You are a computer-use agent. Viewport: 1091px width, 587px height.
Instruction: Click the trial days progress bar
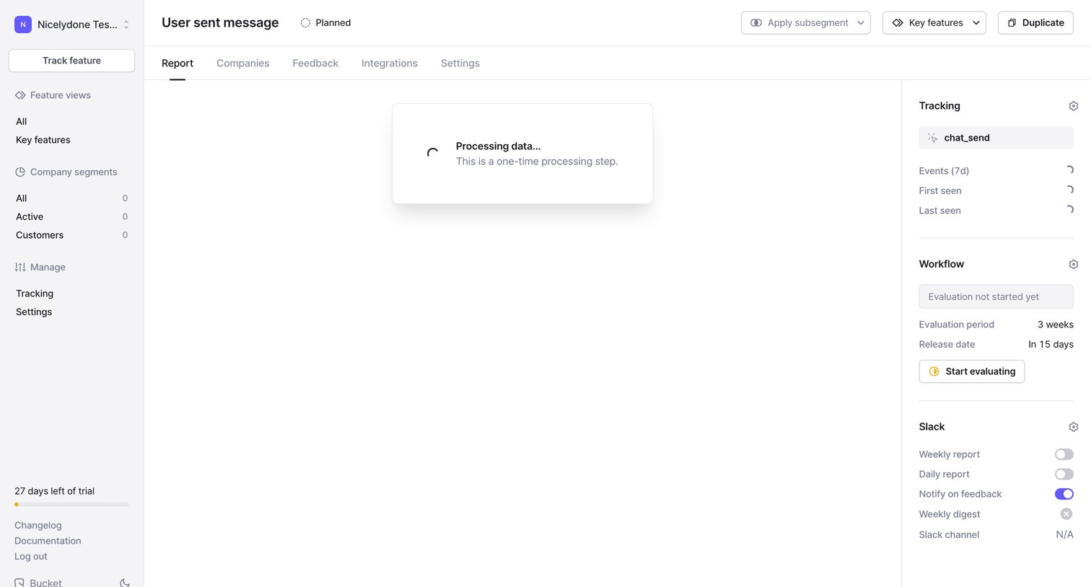[x=71, y=504]
